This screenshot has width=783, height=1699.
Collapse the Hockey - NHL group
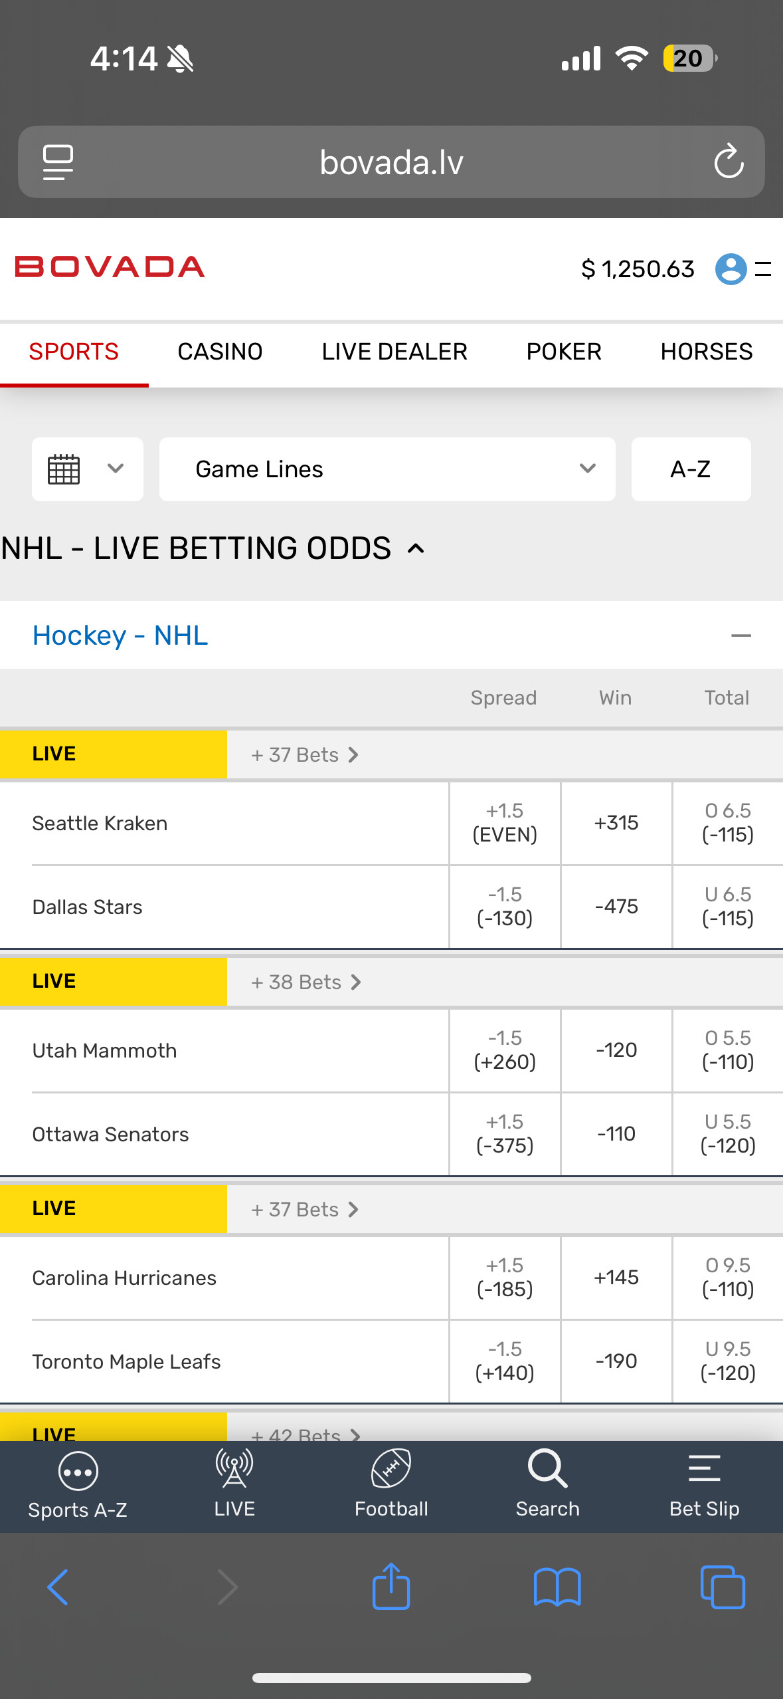tap(740, 636)
